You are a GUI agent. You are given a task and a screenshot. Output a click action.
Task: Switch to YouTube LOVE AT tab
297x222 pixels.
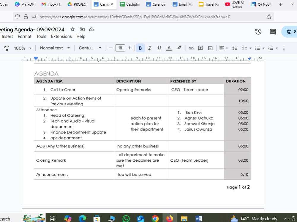tap(235, 4)
